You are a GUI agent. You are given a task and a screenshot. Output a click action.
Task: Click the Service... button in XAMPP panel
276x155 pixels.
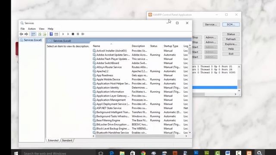211,25
